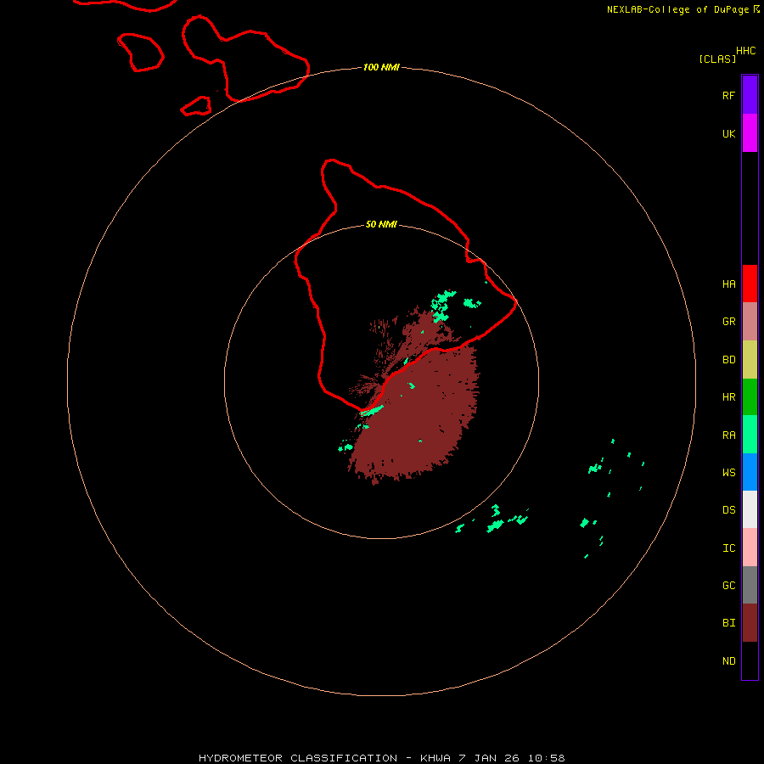Click the ND legend label
The height and width of the screenshot is (764, 764).
728,661
